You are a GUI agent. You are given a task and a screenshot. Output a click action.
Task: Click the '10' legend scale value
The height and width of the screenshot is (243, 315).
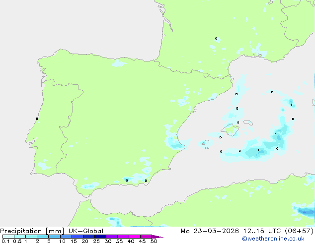[x=62, y=241]
